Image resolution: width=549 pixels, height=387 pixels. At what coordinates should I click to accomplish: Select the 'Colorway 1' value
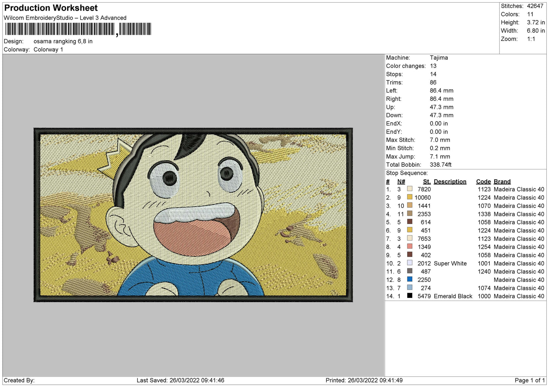coord(48,50)
